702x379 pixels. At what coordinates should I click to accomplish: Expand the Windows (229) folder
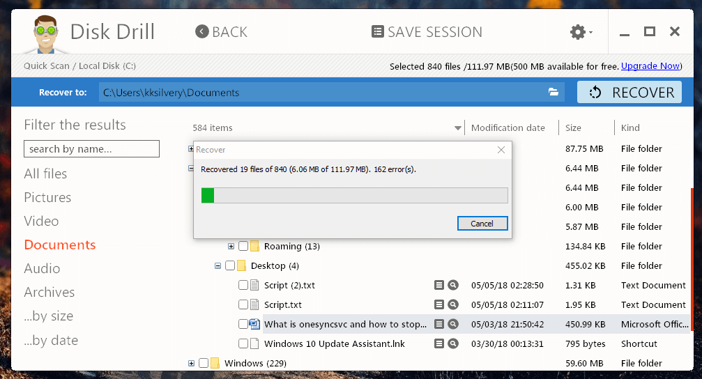click(x=191, y=363)
